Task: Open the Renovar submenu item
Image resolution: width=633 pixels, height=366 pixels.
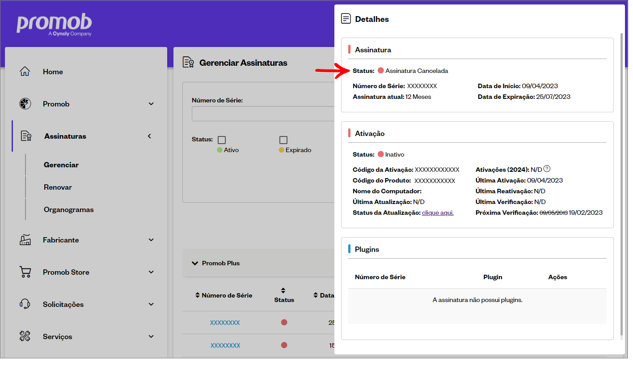Action: point(58,187)
